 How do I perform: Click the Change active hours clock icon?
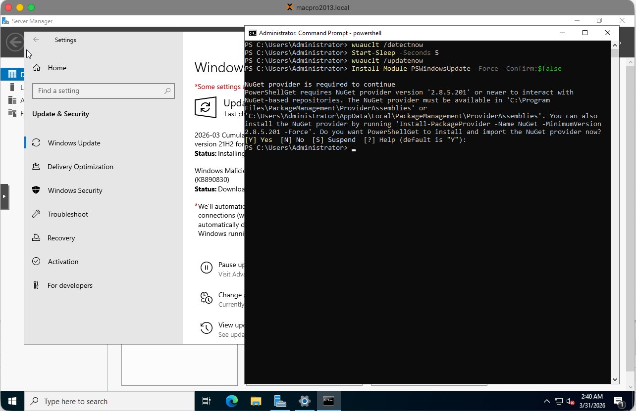pos(207,298)
